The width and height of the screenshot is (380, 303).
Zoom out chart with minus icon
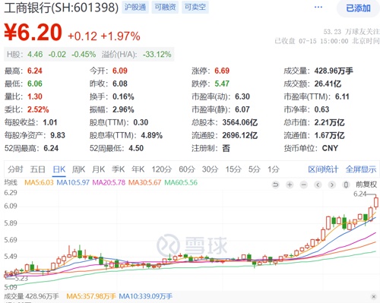tap(304, 185)
